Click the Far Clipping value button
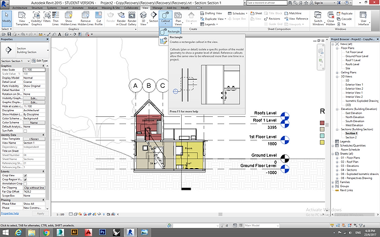Screen dimensions: 380x237 coord(34,188)
